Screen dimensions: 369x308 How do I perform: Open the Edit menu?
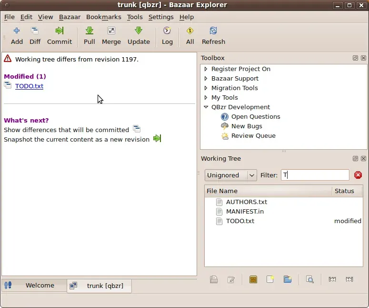[x=26, y=17]
